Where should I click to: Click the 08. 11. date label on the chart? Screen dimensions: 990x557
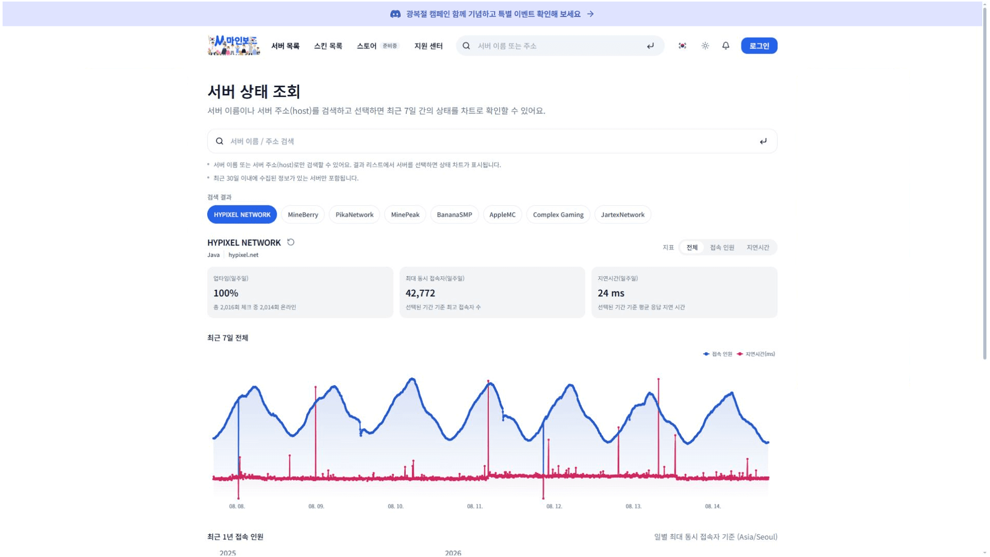[475, 506]
